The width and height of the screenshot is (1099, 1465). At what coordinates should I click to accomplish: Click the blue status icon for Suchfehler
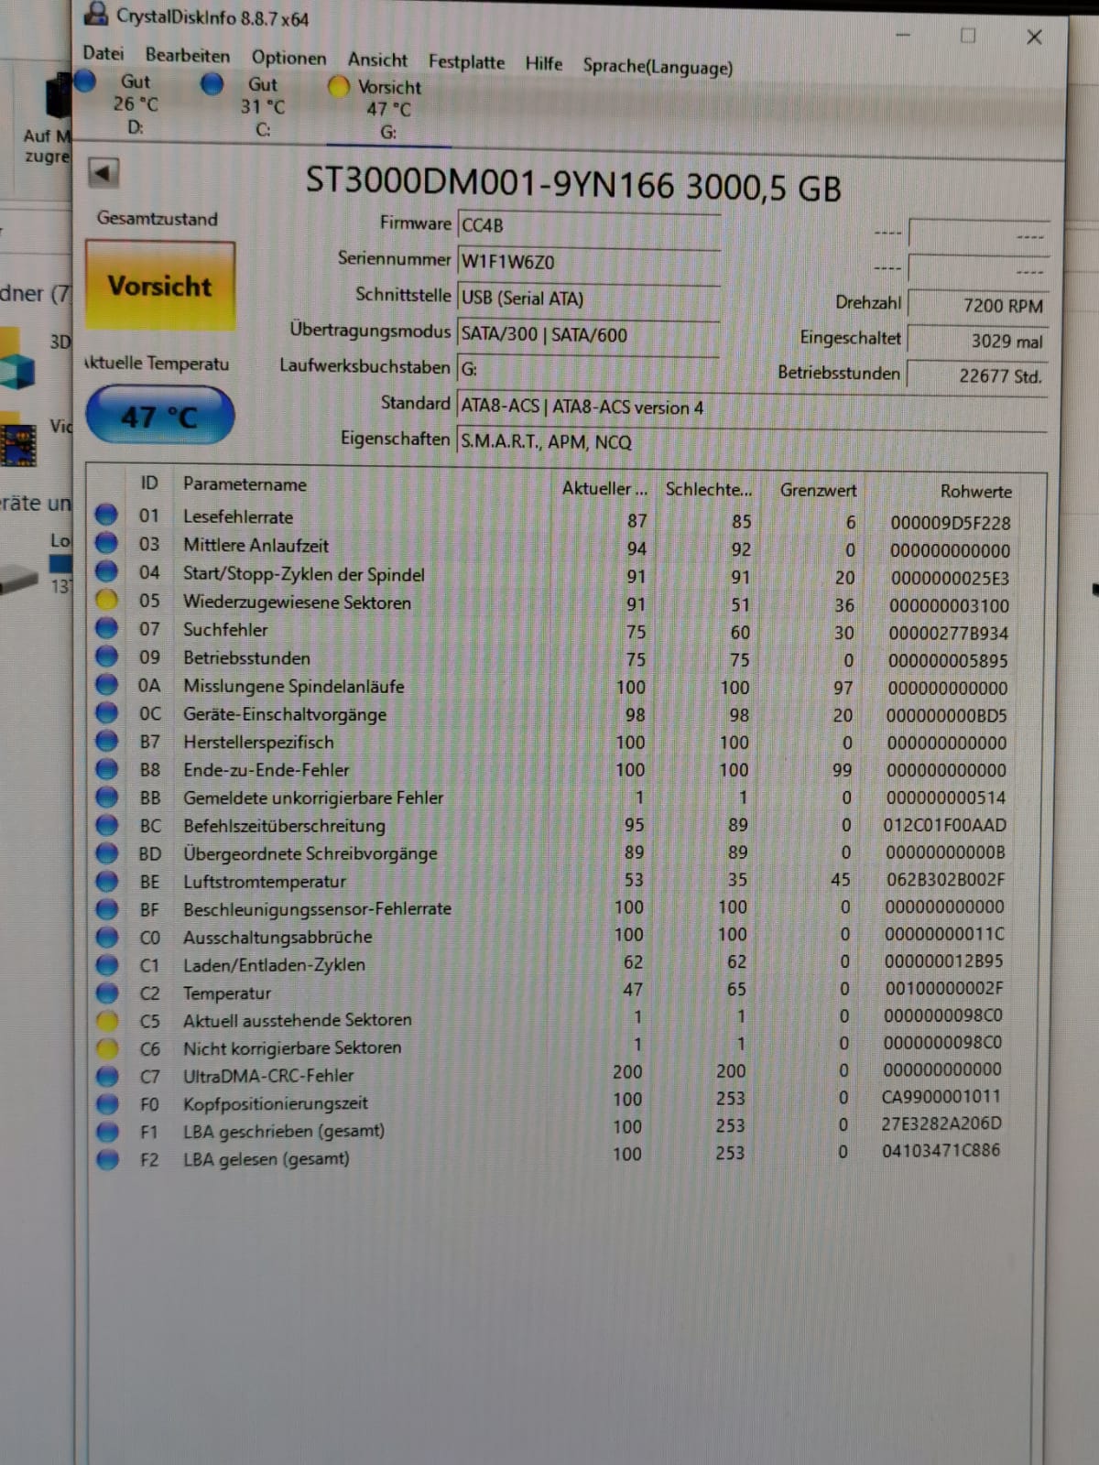(106, 628)
